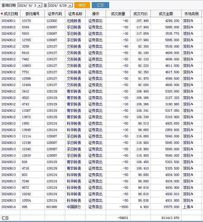Click the orange 确定 button
This screenshot has width=203, height=222.
click(x=82, y=5)
